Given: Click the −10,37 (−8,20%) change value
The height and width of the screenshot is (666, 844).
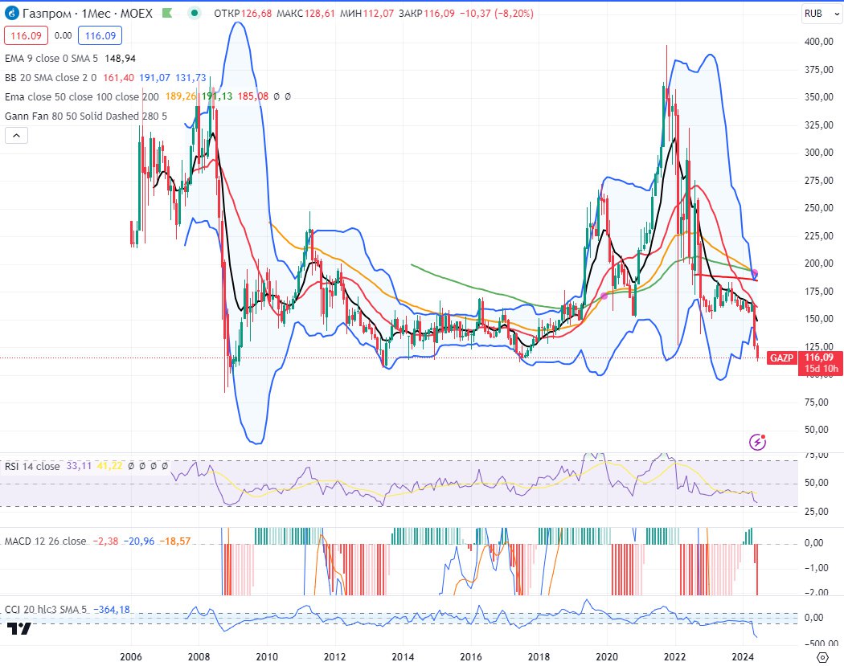Looking at the screenshot, I should tap(496, 14).
